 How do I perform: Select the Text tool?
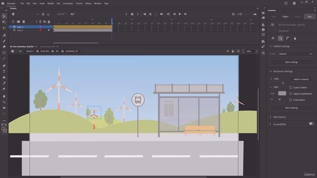point(4,72)
